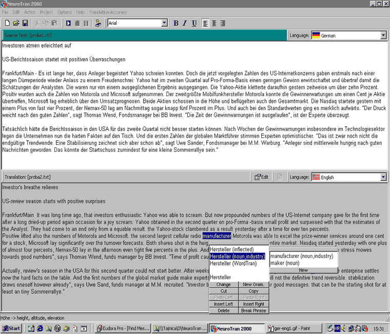This screenshot has height=334, width=390.
Task: Open the German source language dropdown
Action: (383, 35)
